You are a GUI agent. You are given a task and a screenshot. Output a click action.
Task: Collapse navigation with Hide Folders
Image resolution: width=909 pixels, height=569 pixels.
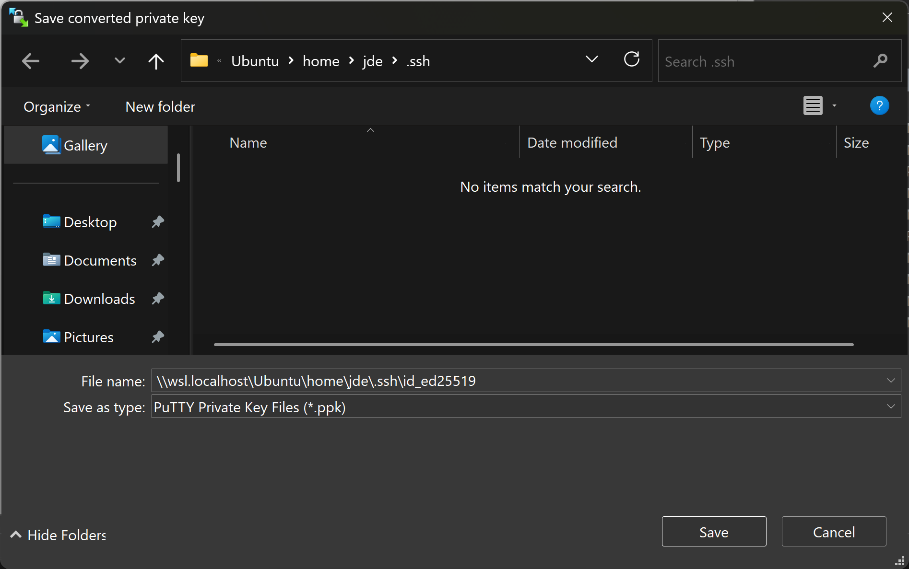coord(58,534)
